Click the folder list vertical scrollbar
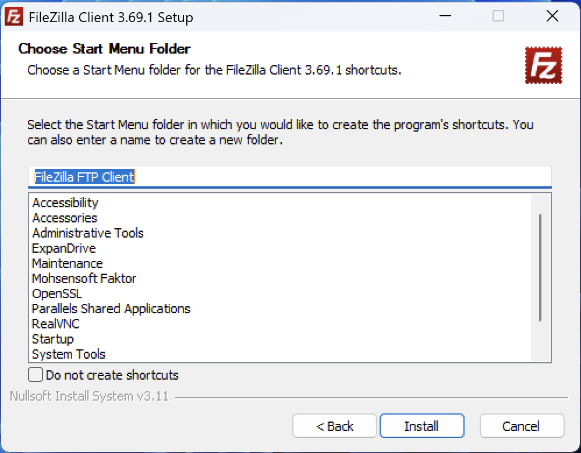Viewport: 581px width, 453px height. (x=540, y=268)
